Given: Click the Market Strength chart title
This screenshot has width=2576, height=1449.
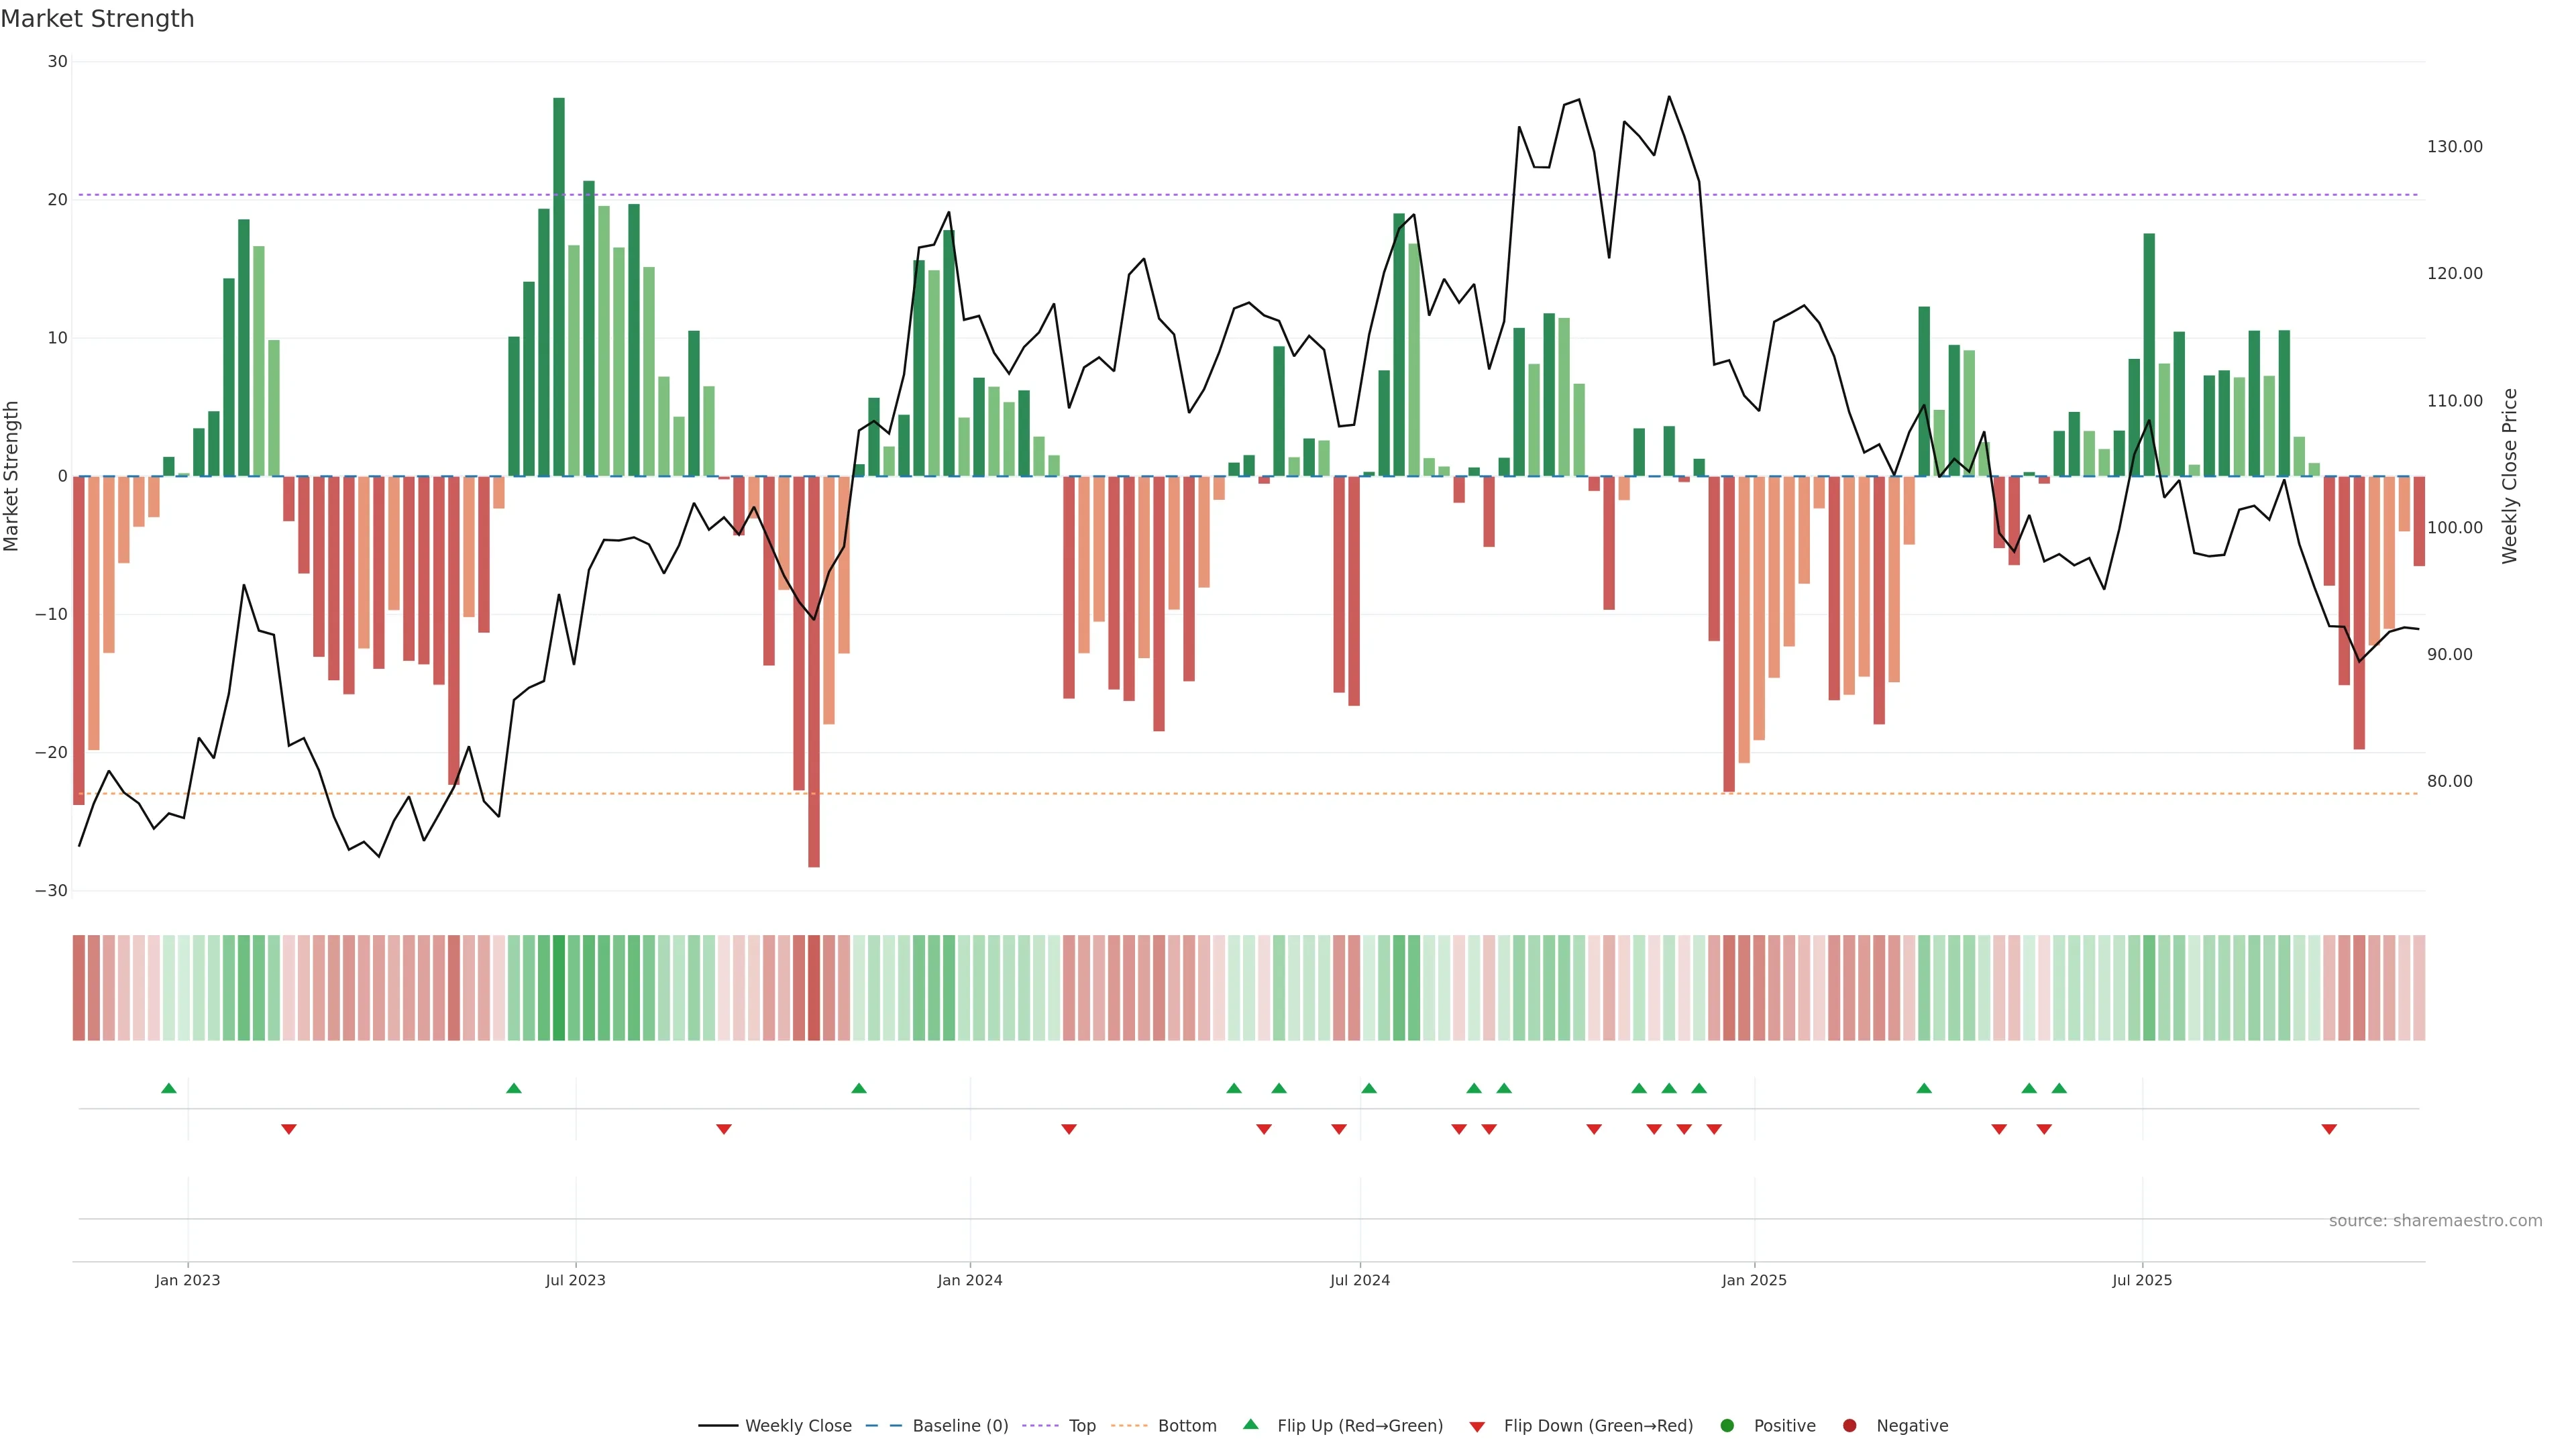Looking at the screenshot, I should click(x=97, y=19).
